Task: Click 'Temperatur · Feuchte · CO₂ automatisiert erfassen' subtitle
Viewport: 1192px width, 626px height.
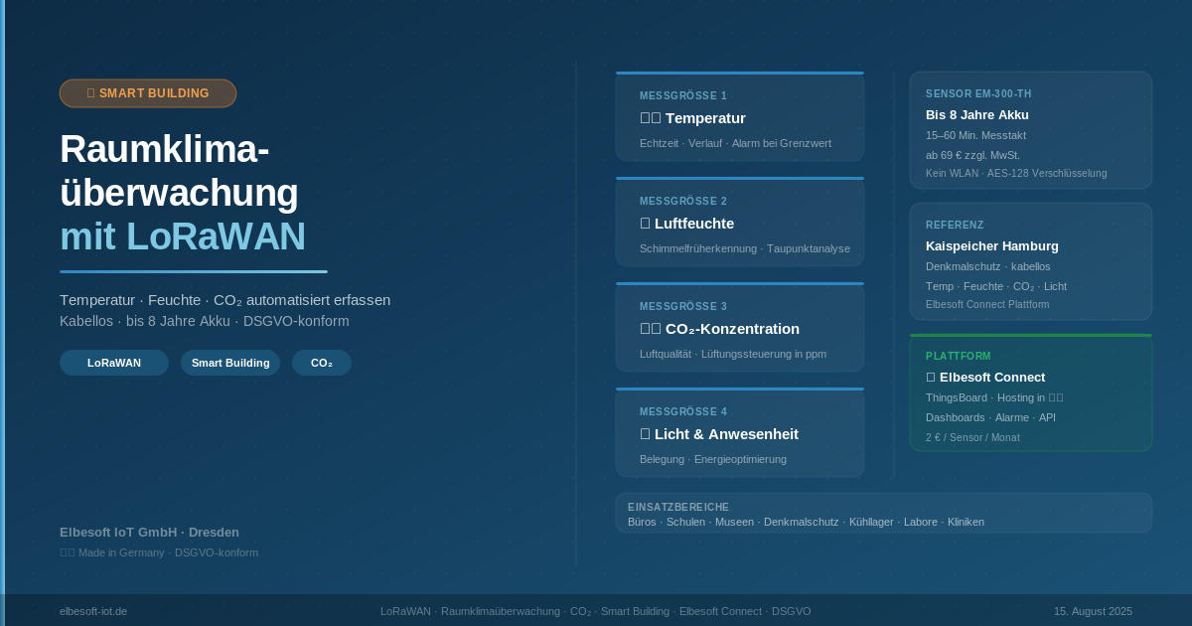Action: coord(224,300)
